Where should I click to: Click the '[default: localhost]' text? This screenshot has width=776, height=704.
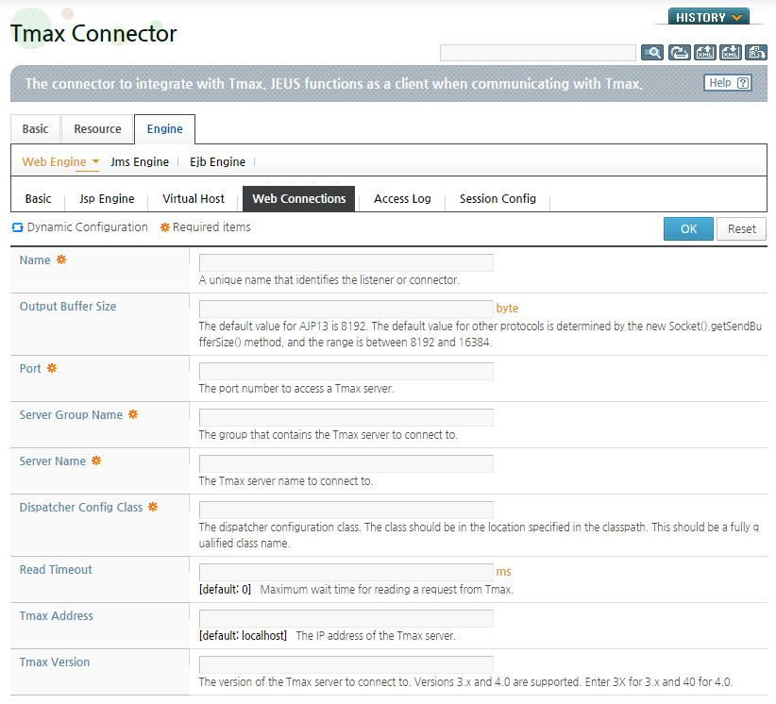click(x=243, y=636)
